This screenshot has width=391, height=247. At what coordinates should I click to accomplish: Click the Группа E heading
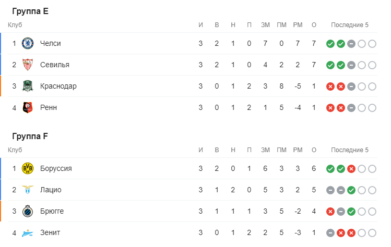coord(30,11)
